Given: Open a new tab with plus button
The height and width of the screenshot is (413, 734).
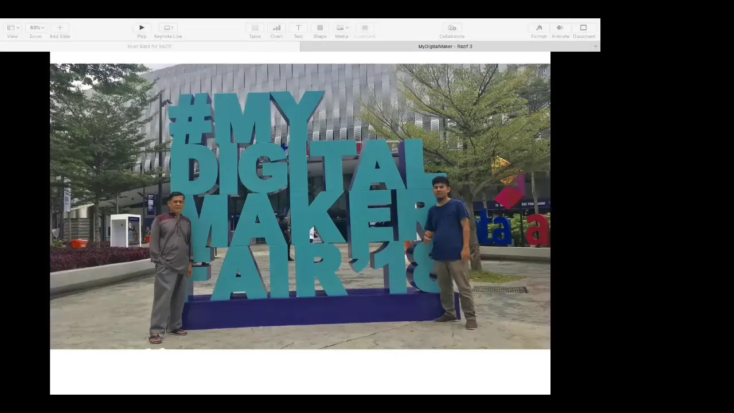Looking at the screenshot, I should click(596, 46).
